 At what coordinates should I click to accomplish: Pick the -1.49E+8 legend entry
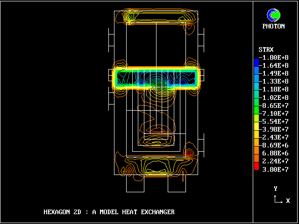click(x=275, y=73)
